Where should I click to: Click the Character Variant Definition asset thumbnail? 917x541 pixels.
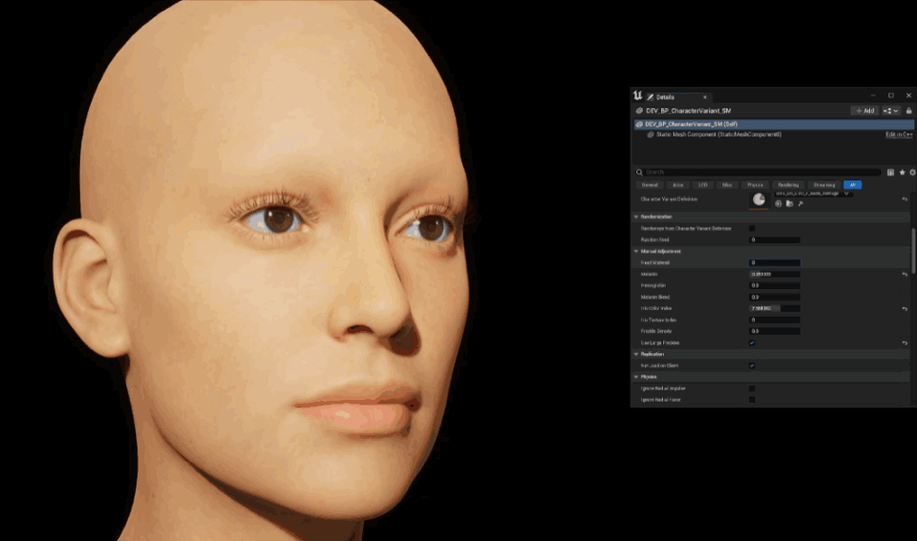(x=758, y=199)
